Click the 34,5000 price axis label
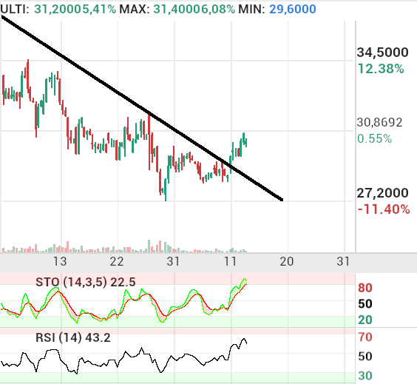The height and width of the screenshot is (384, 417). 382,53
